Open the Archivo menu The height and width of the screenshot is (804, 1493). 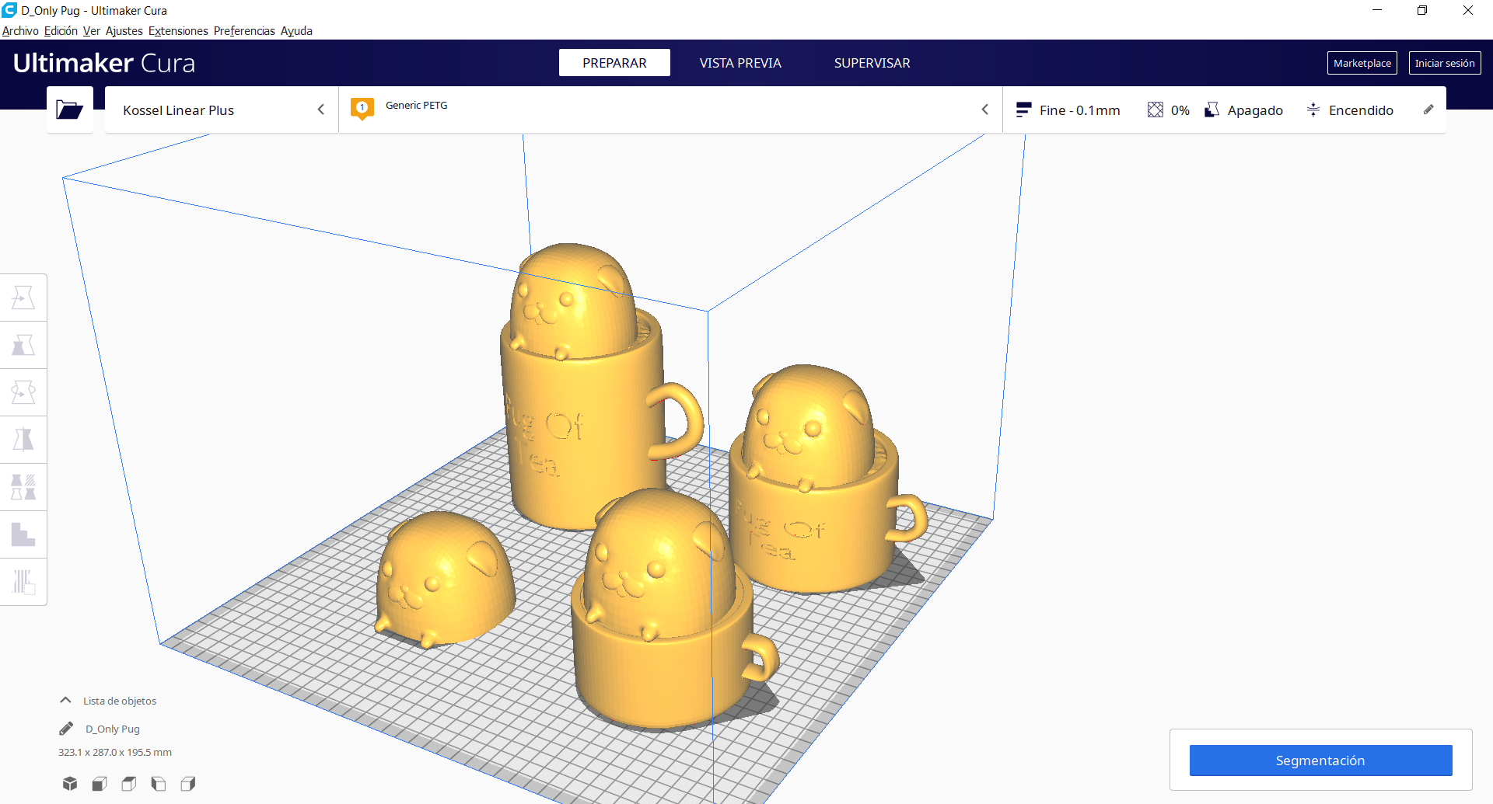coord(20,31)
